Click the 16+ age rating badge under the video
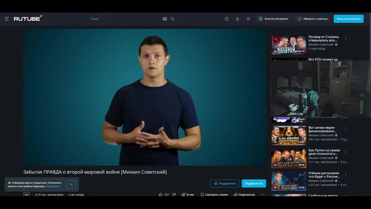 point(27,195)
